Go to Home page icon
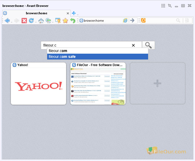Viewport: 195px width, 161px height. click(41, 21)
